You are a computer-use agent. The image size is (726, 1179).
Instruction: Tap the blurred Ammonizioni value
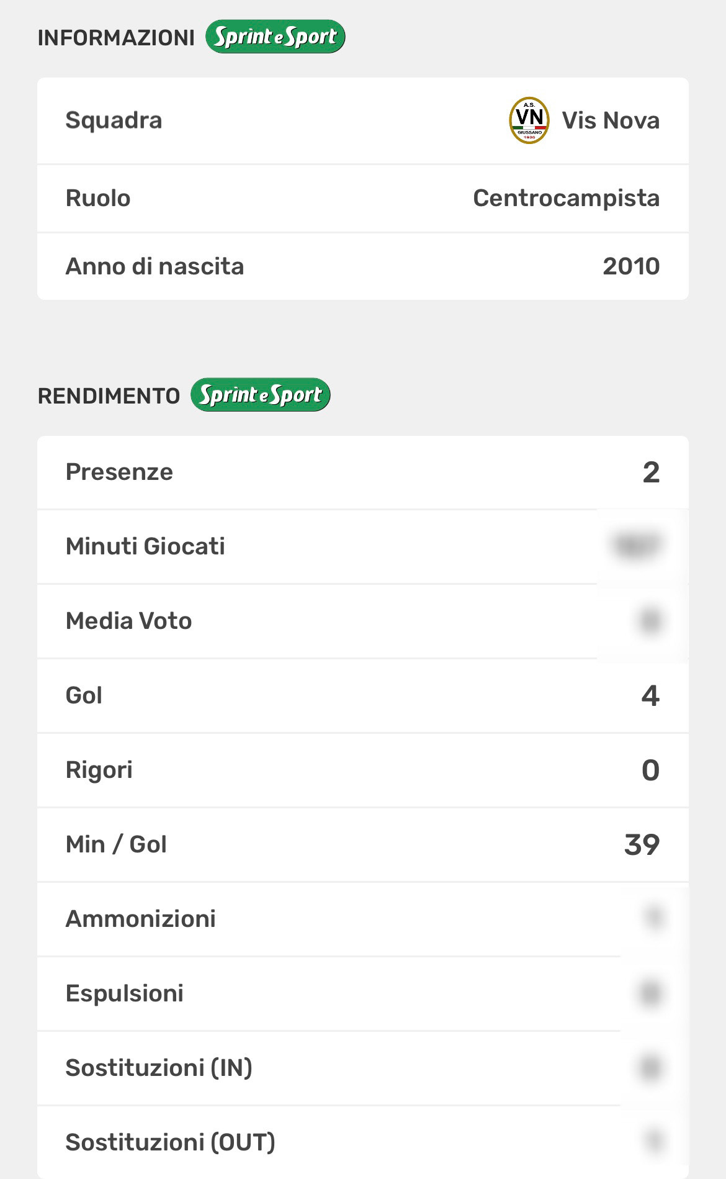654,918
